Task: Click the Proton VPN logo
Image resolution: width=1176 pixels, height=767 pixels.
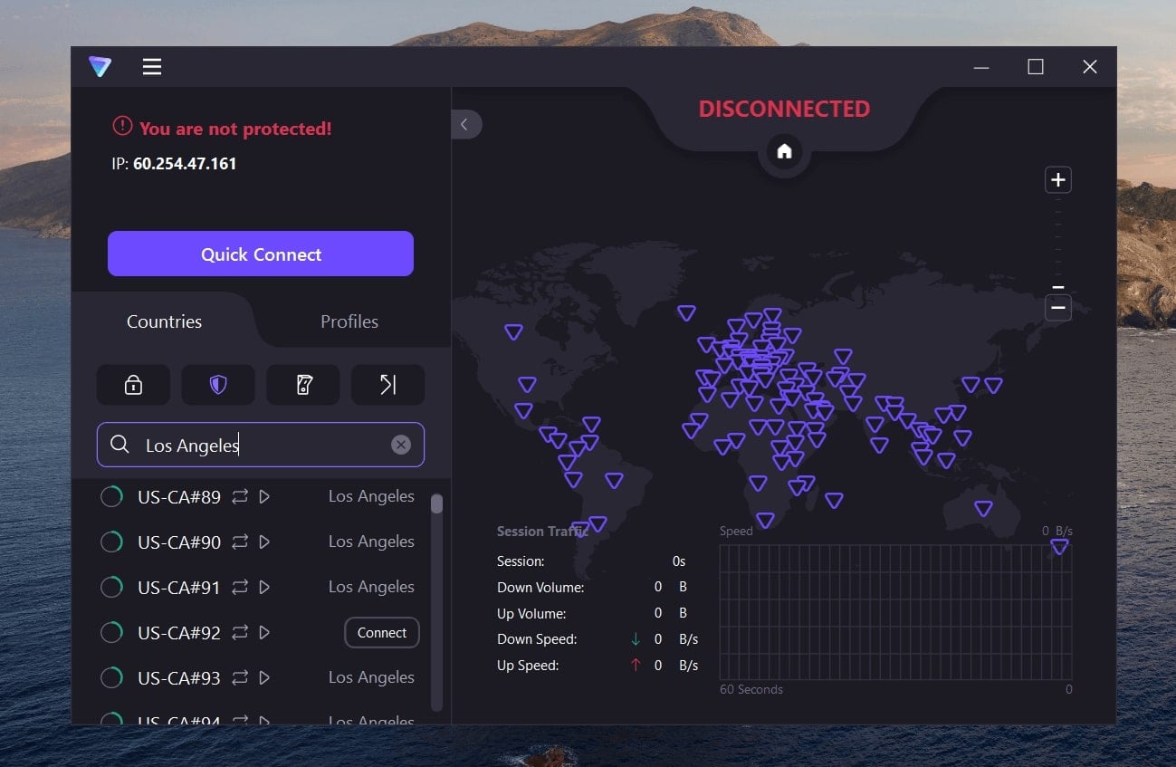Action: click(100, 66)
